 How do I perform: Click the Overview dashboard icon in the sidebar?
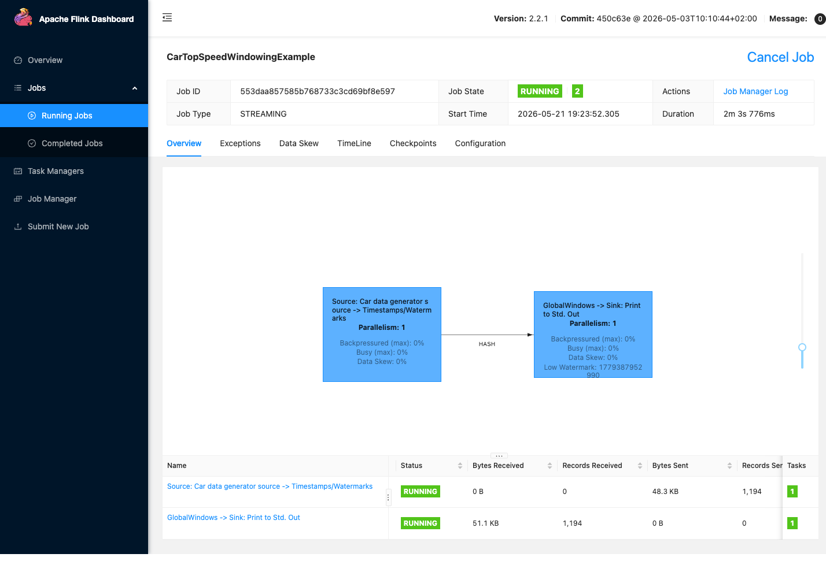18,60
